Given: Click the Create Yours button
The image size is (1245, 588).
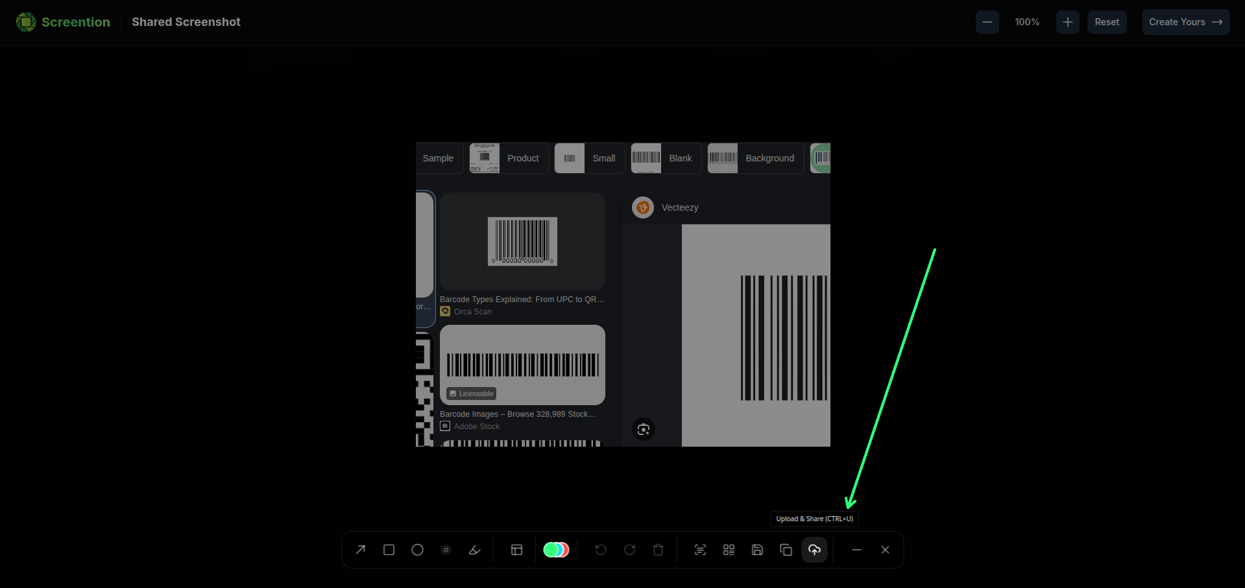Looking at the screenshot, I should [1186, 22].
